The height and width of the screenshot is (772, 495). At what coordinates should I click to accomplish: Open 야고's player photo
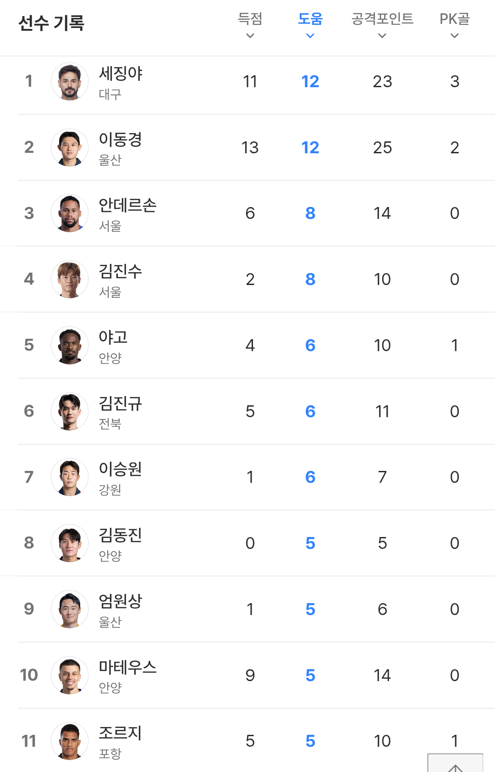point(70,346)
